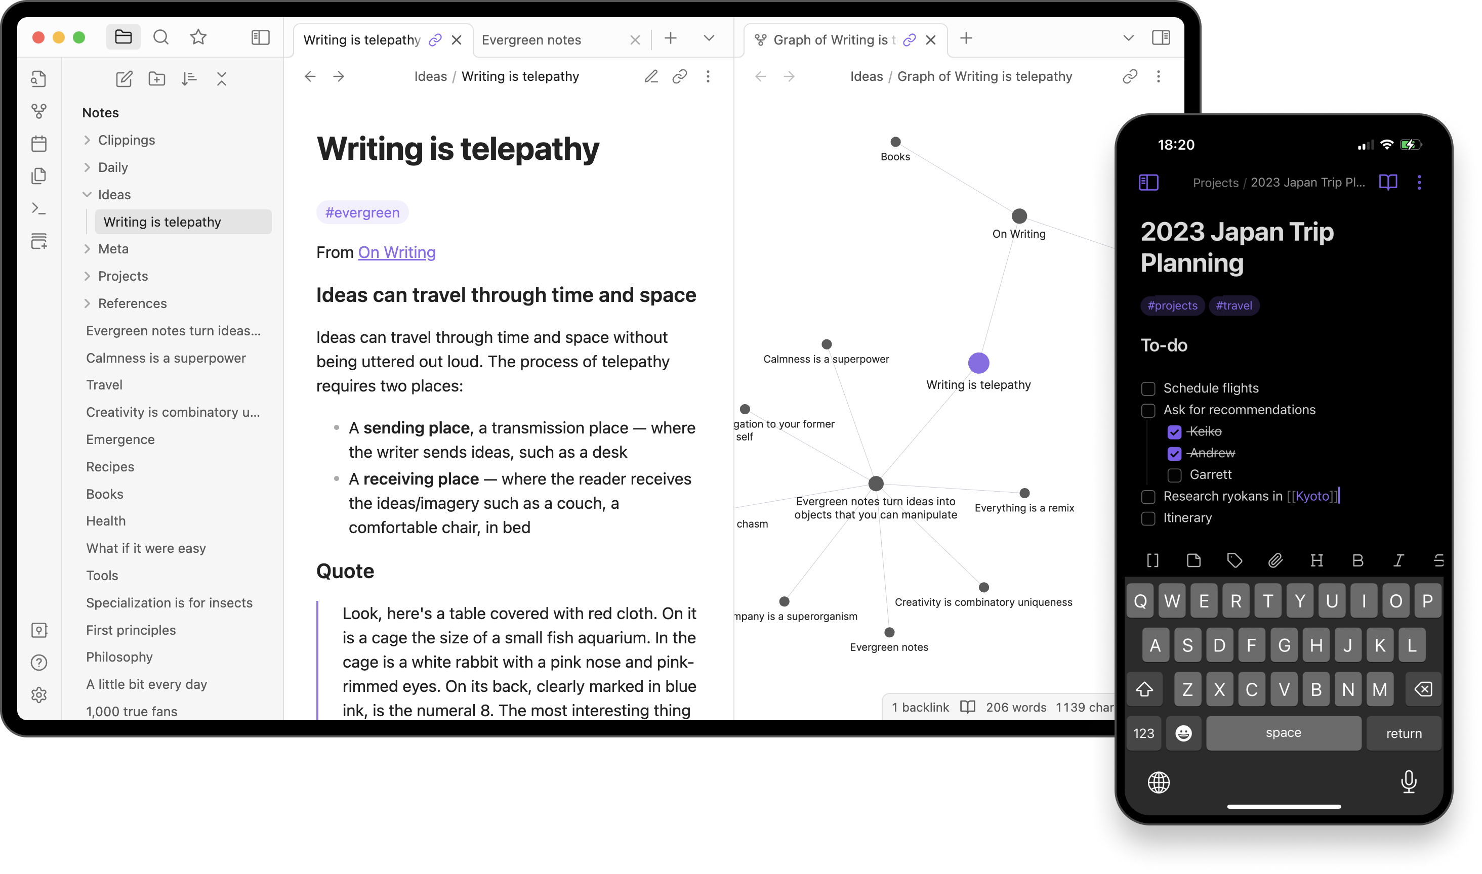Toggle checkbox for Schedule flights
Screen dimensions: 1482x874
pos(1148,387)
